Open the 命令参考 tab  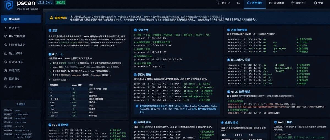pos(277,3)
